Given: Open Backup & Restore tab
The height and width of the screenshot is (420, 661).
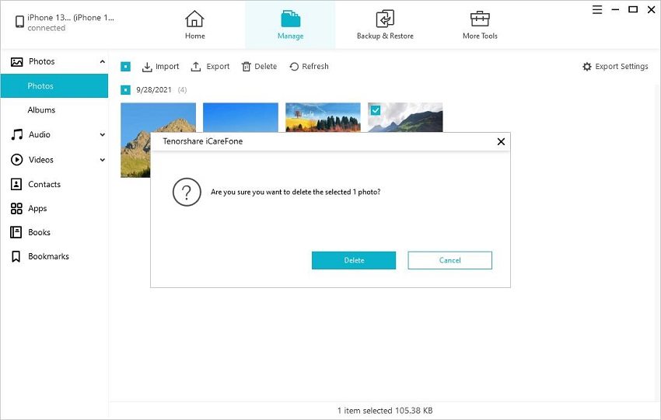Looking at the screenshot, I should pyautogui.click(x=385, y=24).
